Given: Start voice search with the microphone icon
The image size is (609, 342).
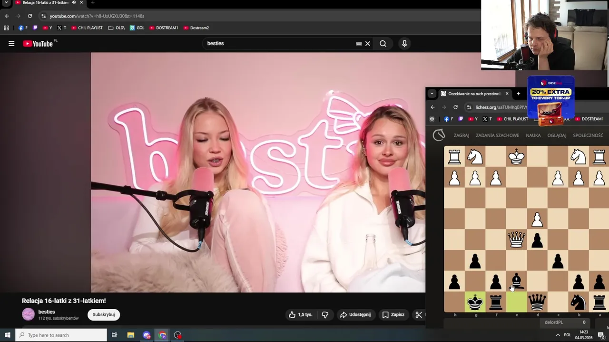Looking at the screenshot, I should click(x=404, y=44).
